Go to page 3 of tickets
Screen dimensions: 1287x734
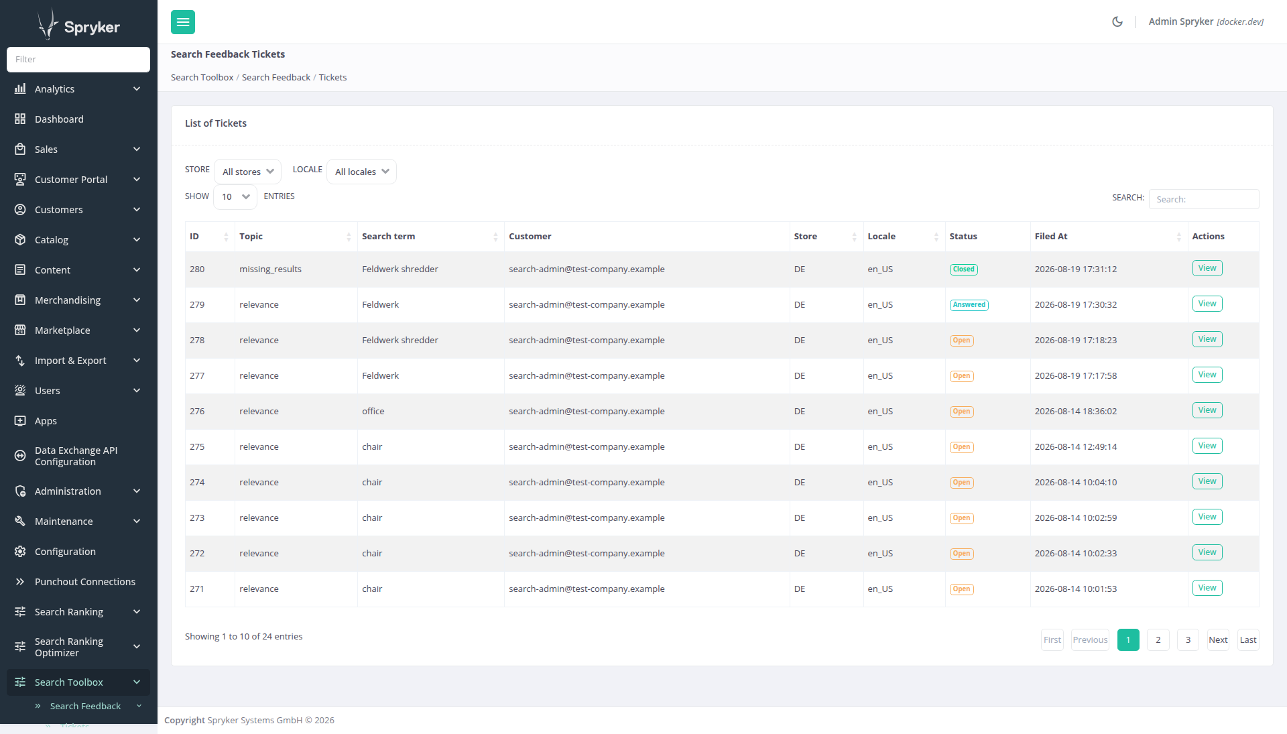pos(1188,639)
